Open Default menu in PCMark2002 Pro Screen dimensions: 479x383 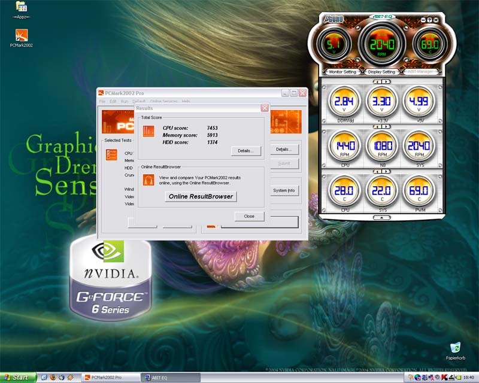pos(139,101)
